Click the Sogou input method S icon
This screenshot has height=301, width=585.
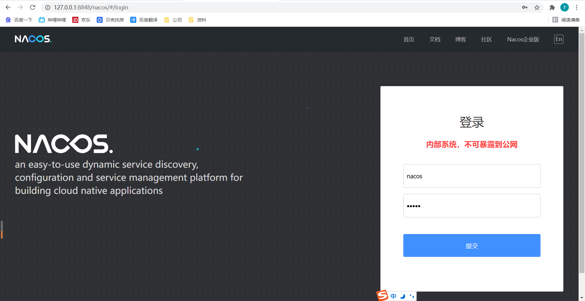tap(382, 296)
